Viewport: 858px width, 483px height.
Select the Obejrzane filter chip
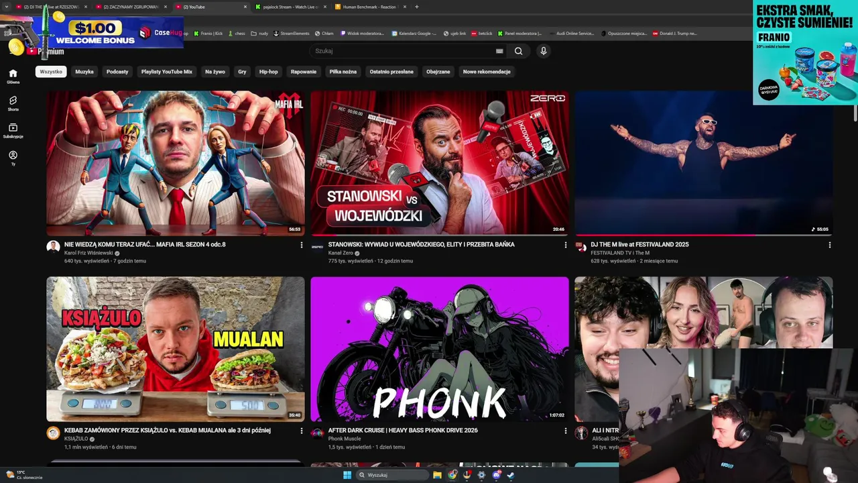[438, 72]
